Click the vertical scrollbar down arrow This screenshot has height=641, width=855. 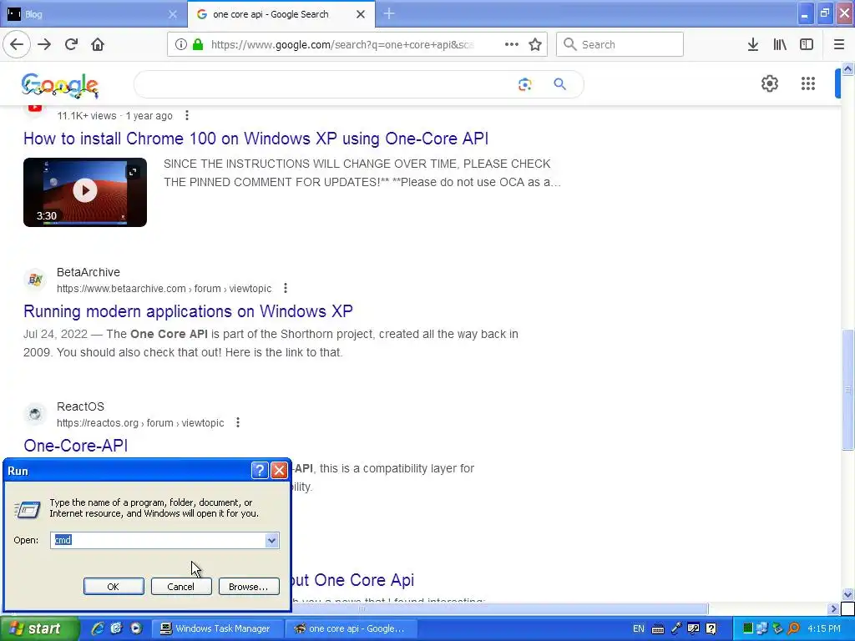pos(847,594)
